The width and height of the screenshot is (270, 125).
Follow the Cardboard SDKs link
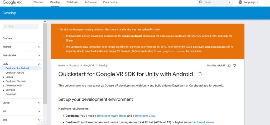(x=184, y=36)
